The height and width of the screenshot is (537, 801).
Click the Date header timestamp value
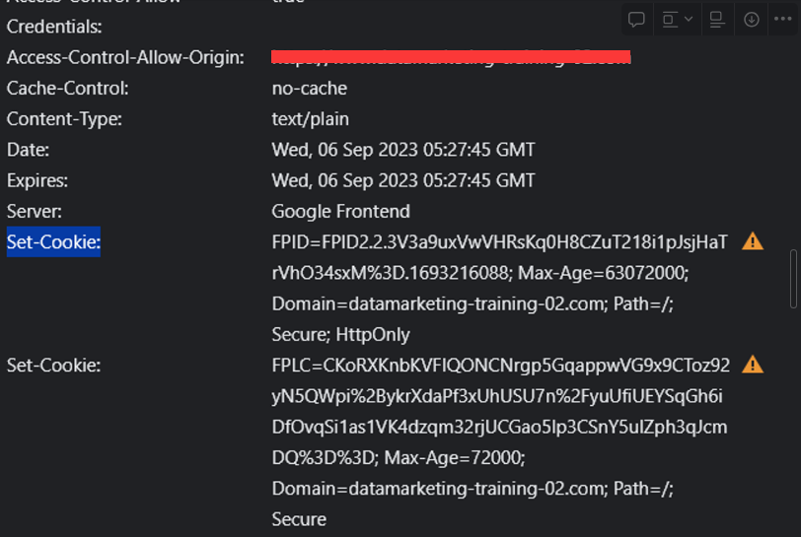403,150
